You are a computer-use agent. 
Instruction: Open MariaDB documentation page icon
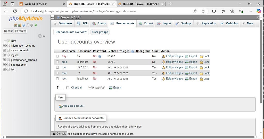[28, 25]
